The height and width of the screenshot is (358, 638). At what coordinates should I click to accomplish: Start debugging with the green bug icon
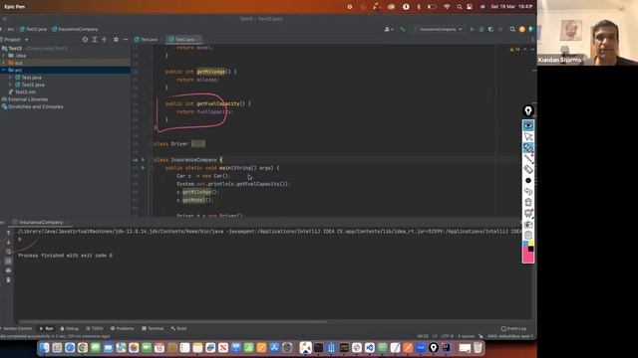click(481, 29)
